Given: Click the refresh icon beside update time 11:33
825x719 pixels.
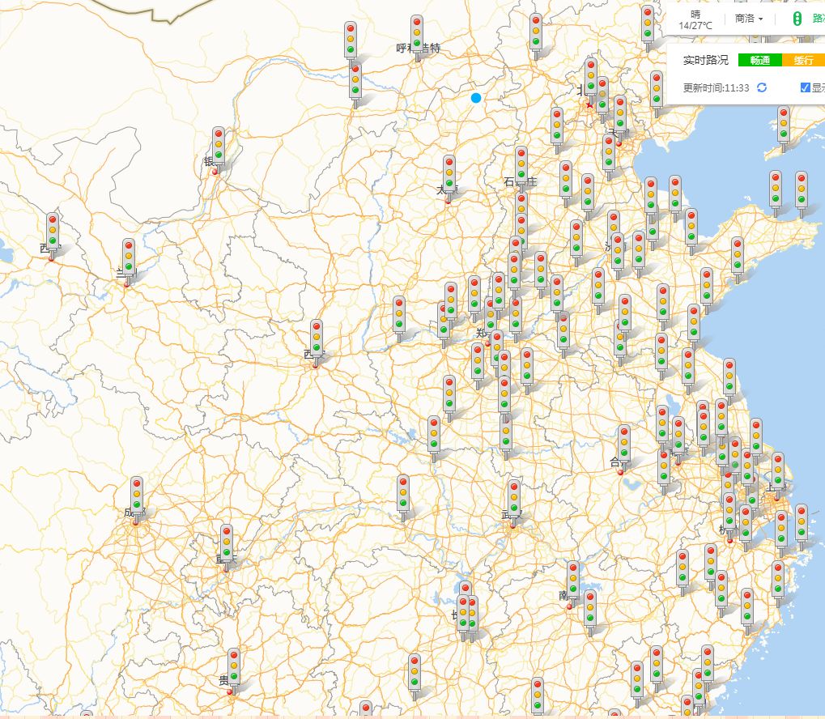Looking at the screenshot, I should pyautogui.click(x=761, y=87).
